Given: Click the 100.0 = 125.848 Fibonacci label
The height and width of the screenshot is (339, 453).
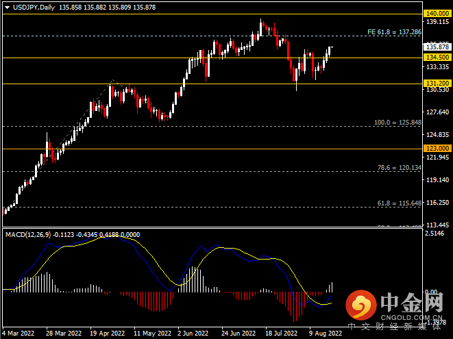Looking at the screenshot, I should point(397,123).
